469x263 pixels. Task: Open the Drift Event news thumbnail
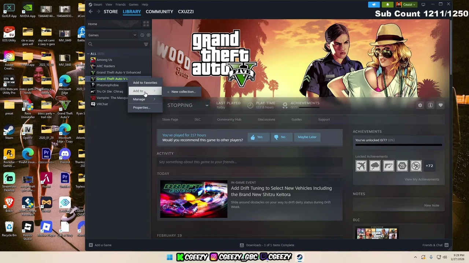click(x=193, y=199)
